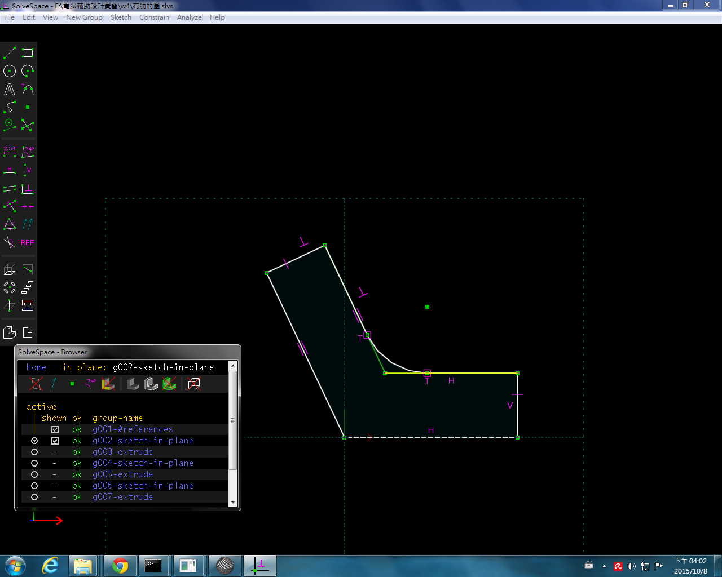Select the Bezier cubic spline tool
This screenshot has height=577, width=722.
click(x=10, y=107)
